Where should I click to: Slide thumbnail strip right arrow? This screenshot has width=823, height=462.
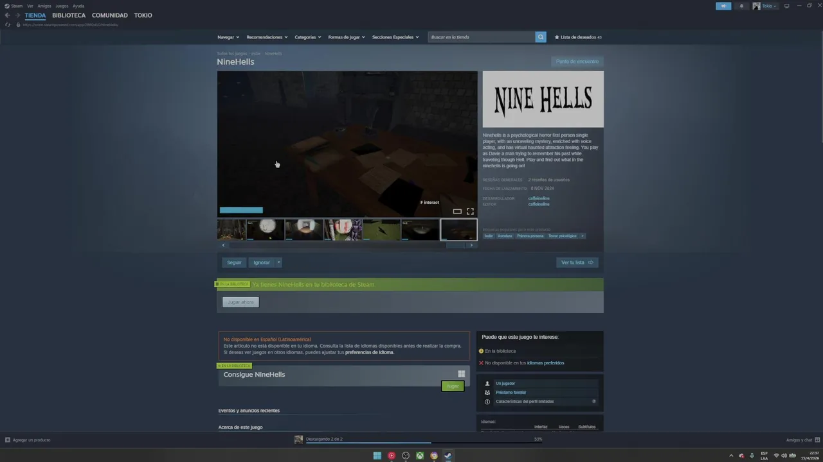pos(471,245)
